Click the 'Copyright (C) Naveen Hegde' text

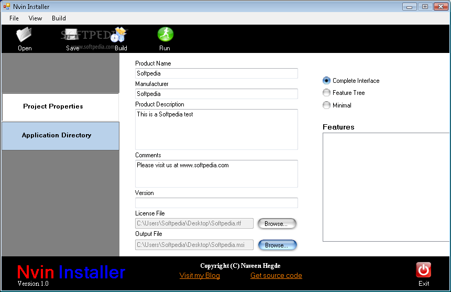[240, 265]
